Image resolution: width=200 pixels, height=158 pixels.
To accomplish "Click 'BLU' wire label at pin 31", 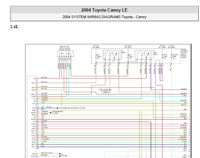I will pyautogui.click(x=43, y=146).
